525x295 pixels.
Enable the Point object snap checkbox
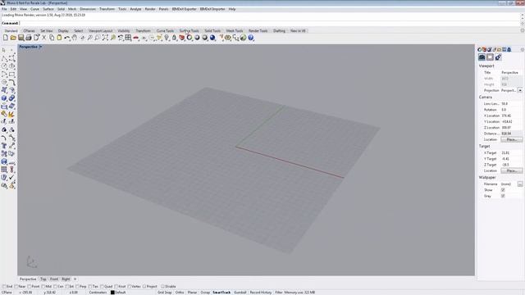coord(30,287)
